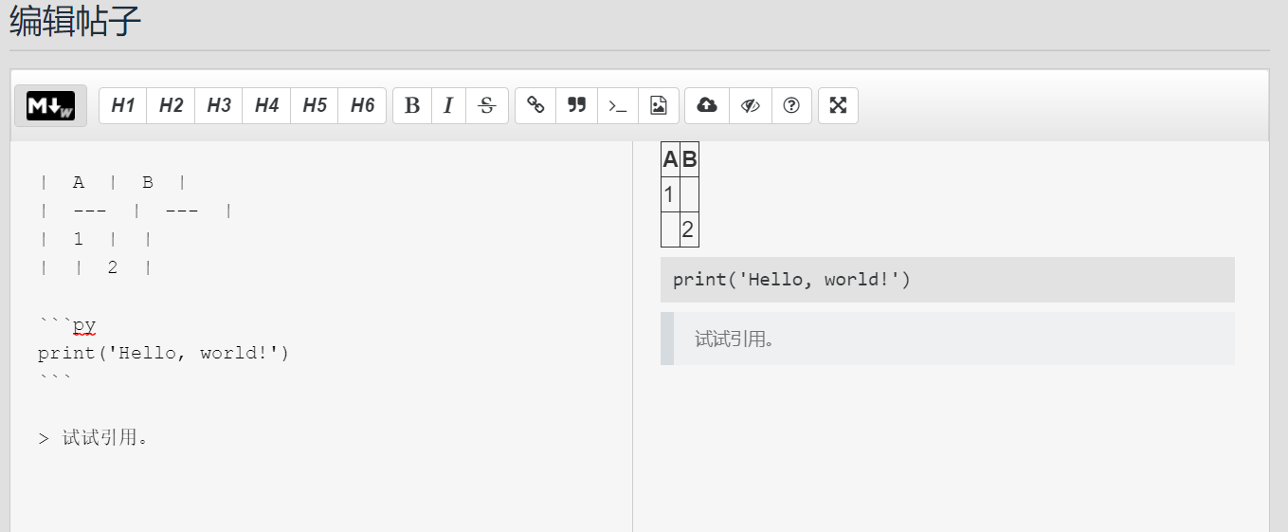Insert an H2 heading
This screenshot has height=532, width=1288.
[171, 105]
